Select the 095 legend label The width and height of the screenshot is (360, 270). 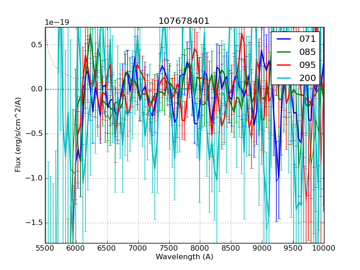[307, 65]
